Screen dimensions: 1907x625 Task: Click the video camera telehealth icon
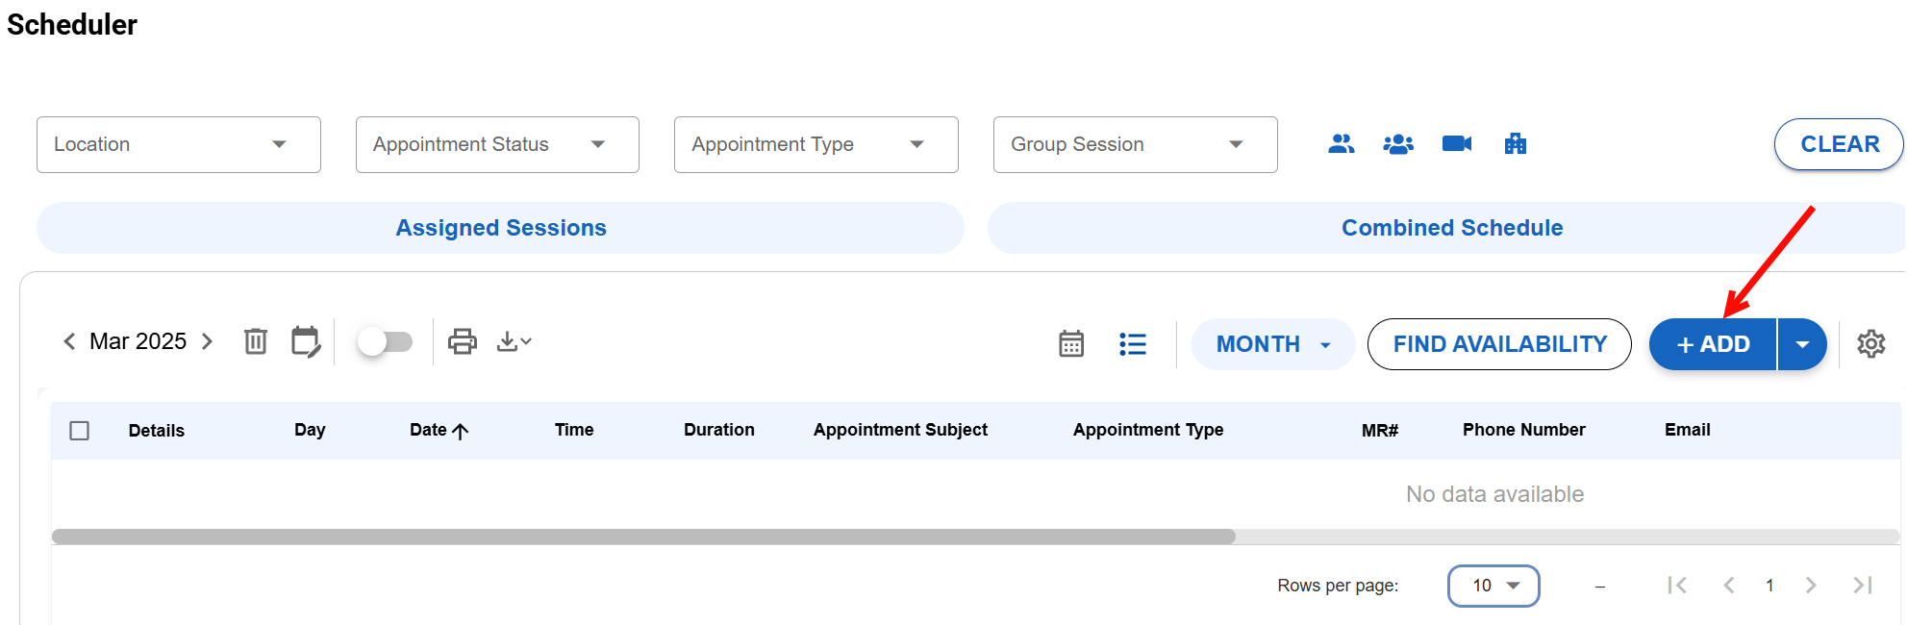click(1456, 144)
